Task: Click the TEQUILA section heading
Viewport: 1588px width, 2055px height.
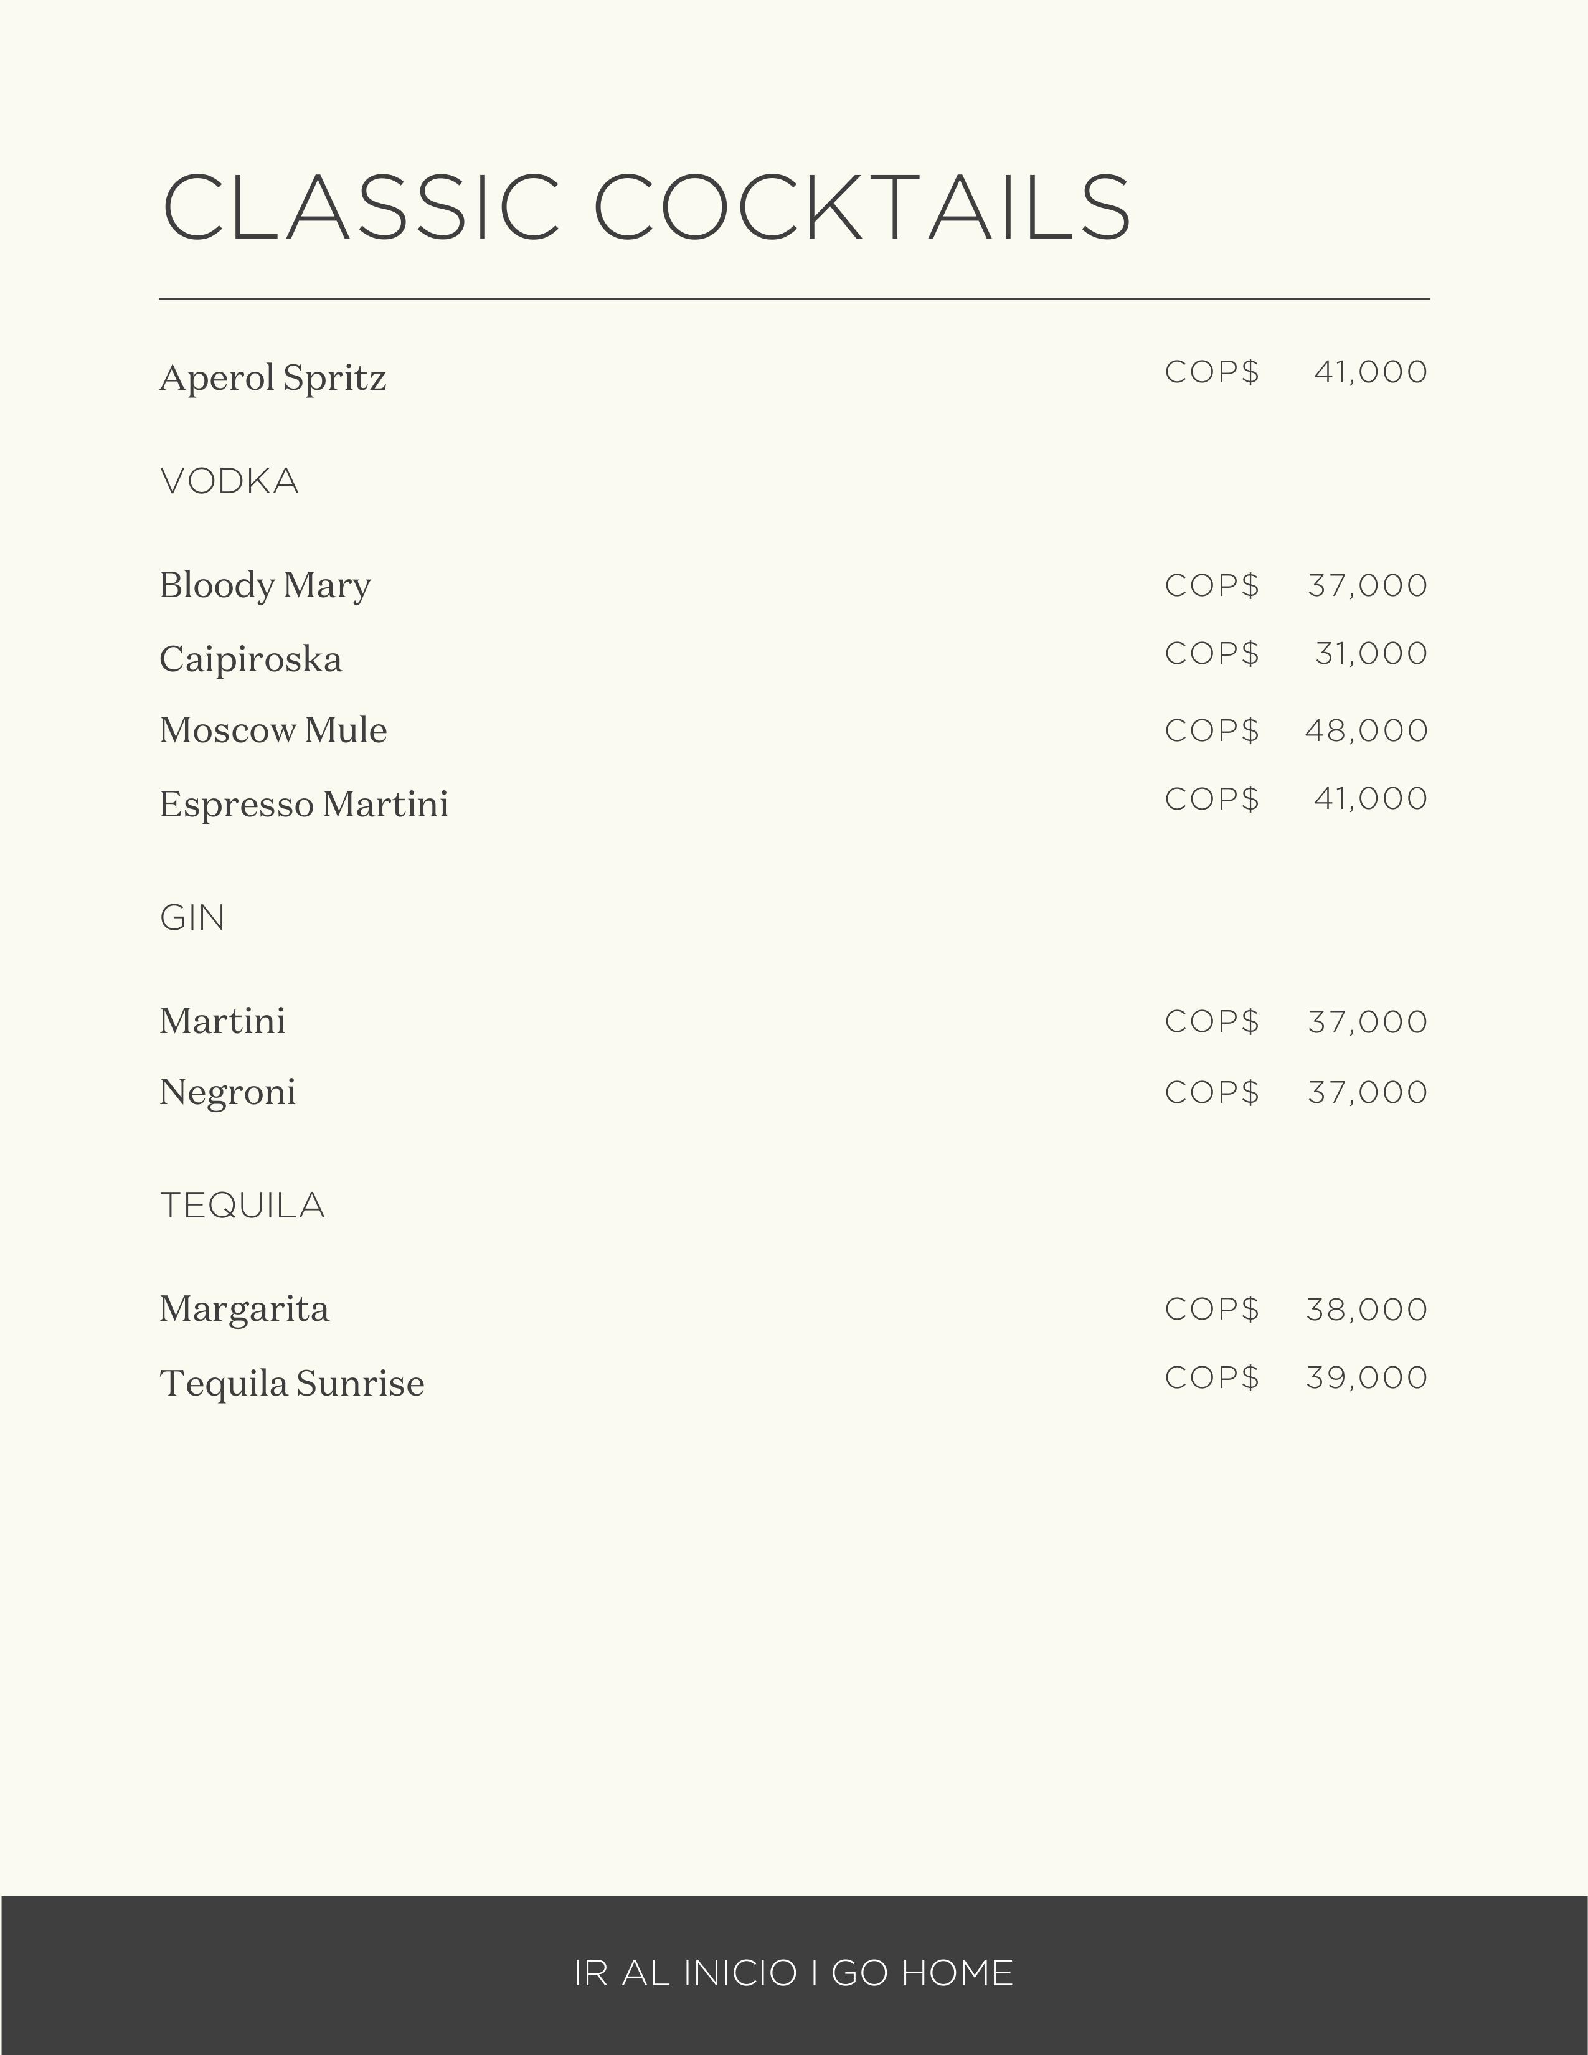Action: click(x=242, y=1206)
